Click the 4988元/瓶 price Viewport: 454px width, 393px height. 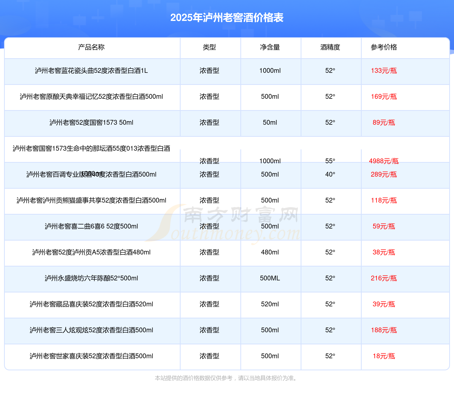point(384,161)
